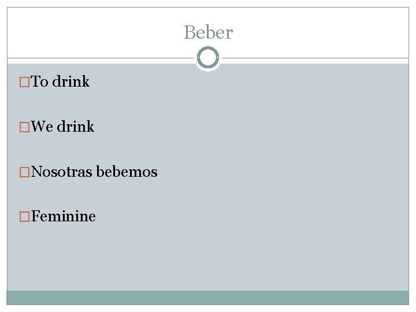Click empty body area below Feminine
The width and height of the screenshot is (416, 312).
pos(208,256)
